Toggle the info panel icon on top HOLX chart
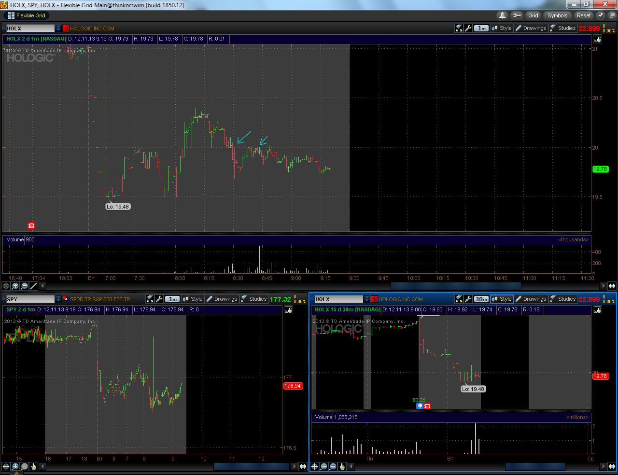The image size is (618, 475). [598, 39]
